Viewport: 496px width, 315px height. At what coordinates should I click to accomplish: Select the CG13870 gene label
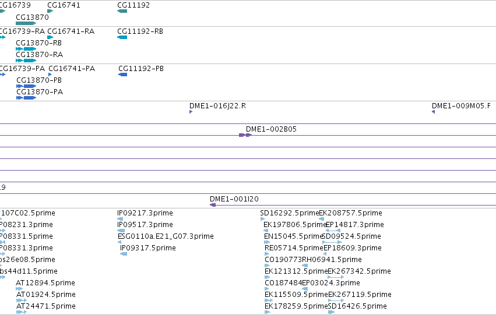(x=32, y=17)
